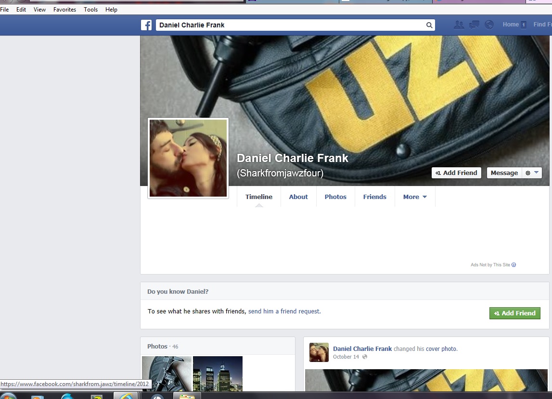Open the Tools menu
The height and width of the screenshot is (399, 552).
click(91, 10)
